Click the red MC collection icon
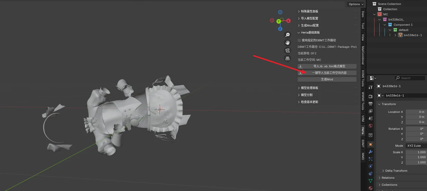The width and height of the screenshot is (427, 191). pos(380,14)
